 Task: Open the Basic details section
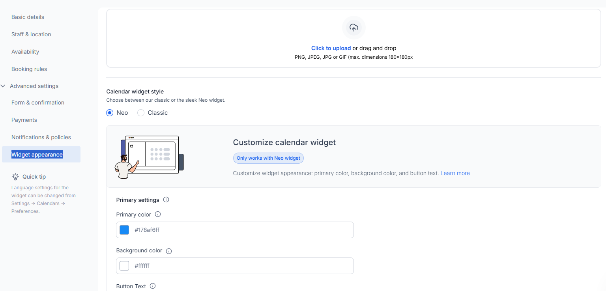click(x=28, y=17)
